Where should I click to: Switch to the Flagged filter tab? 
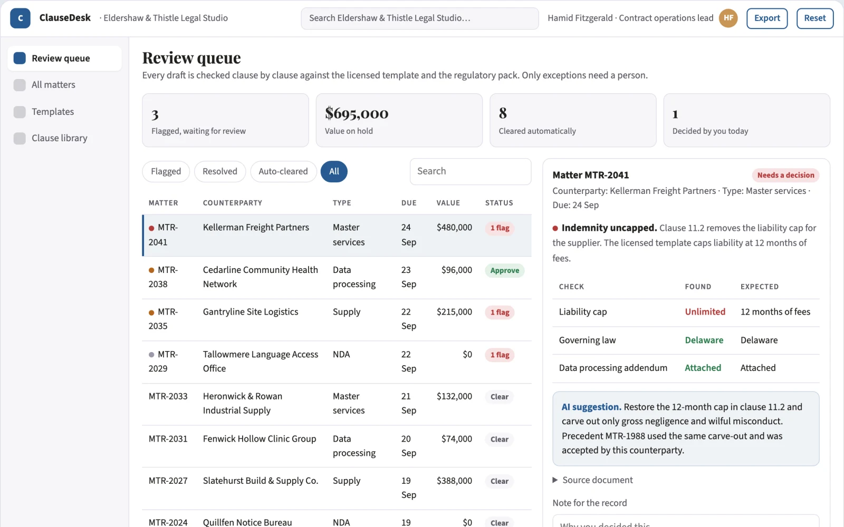[166, 171]
